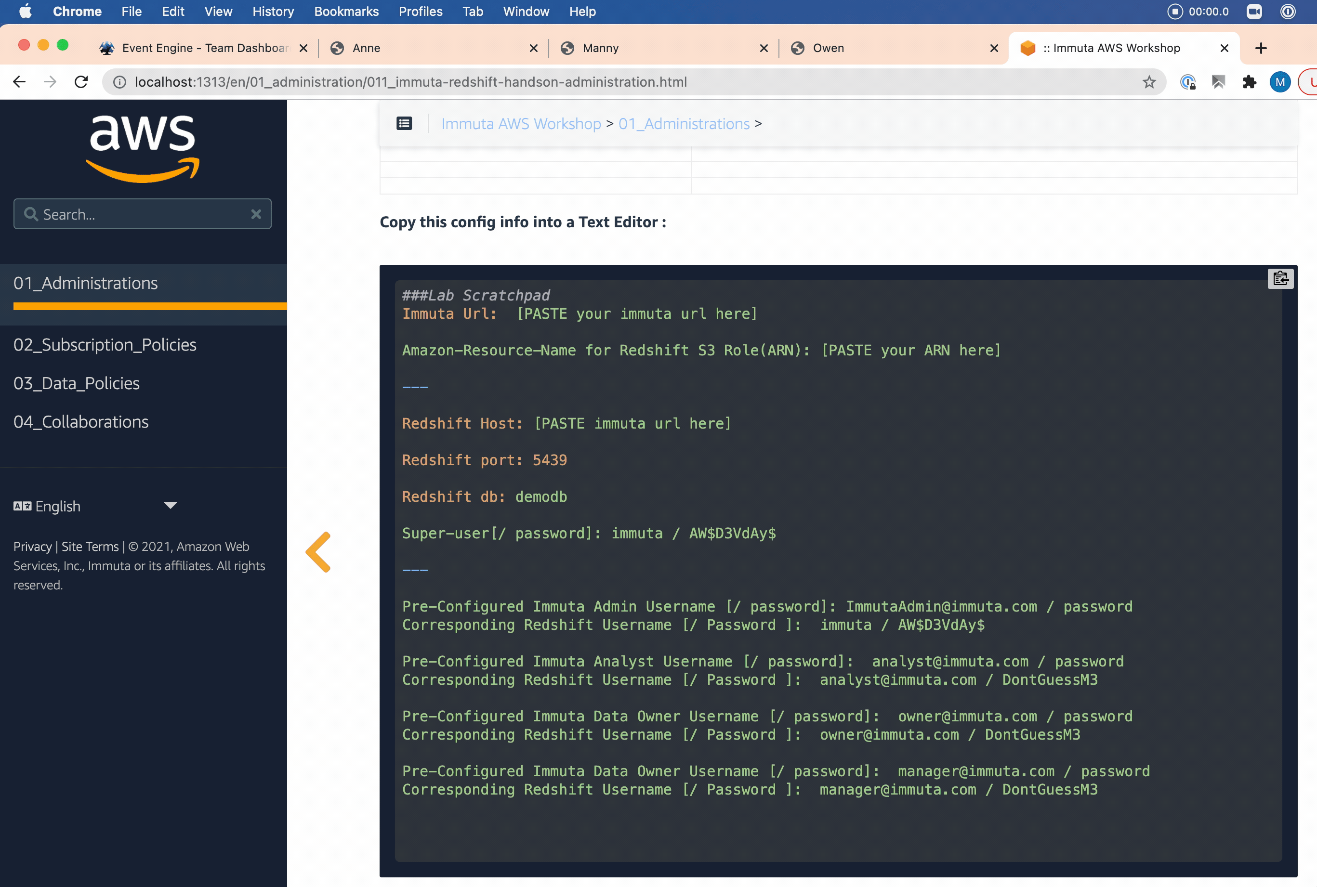This screenshot has height=887, width=1317.
Task: Switch to the Anne tab
Action: (367, 48)
